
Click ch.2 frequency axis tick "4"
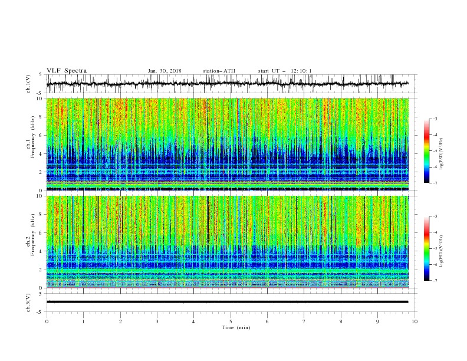click(x=41, y=251)
